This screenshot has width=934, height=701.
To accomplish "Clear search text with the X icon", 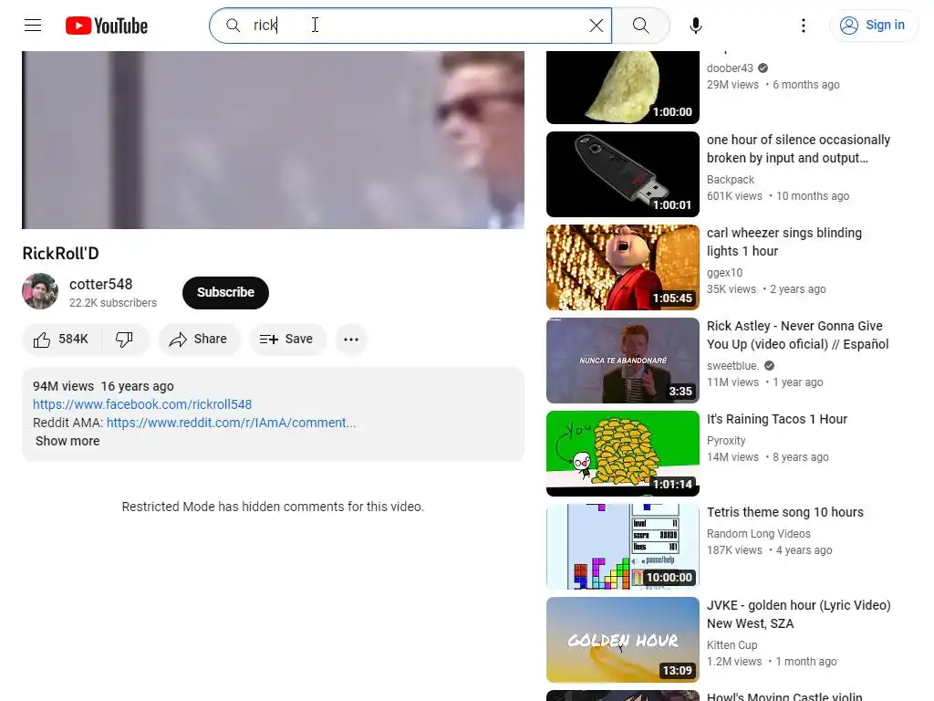I will [x=596, y=26].
